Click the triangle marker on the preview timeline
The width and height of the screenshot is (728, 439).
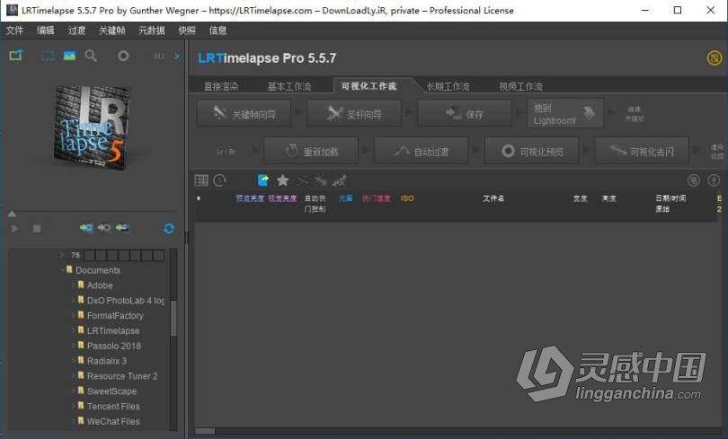pos(12,214)
